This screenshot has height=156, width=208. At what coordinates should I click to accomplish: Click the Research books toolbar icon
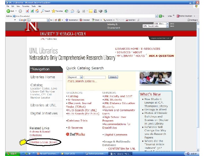pyautogui.click(x=95, y=11)
